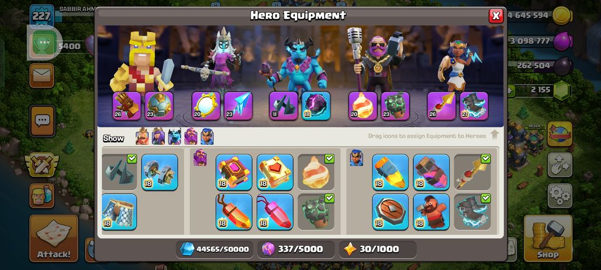
Task: Filter equipment by Barbarian King
Action: coord(142,136)
